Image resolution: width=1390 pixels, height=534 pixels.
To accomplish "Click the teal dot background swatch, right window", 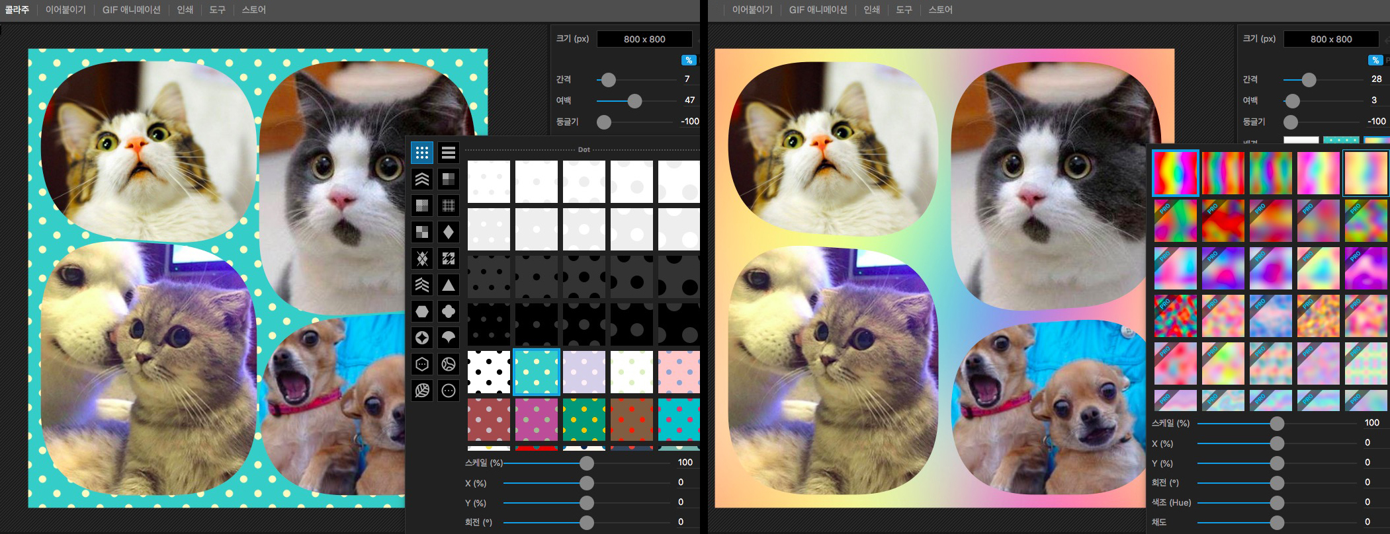I will point(1341,140).
